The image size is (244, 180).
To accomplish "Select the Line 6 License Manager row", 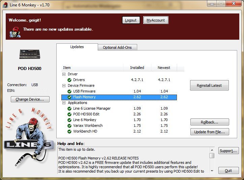I will tap(119, 108).
